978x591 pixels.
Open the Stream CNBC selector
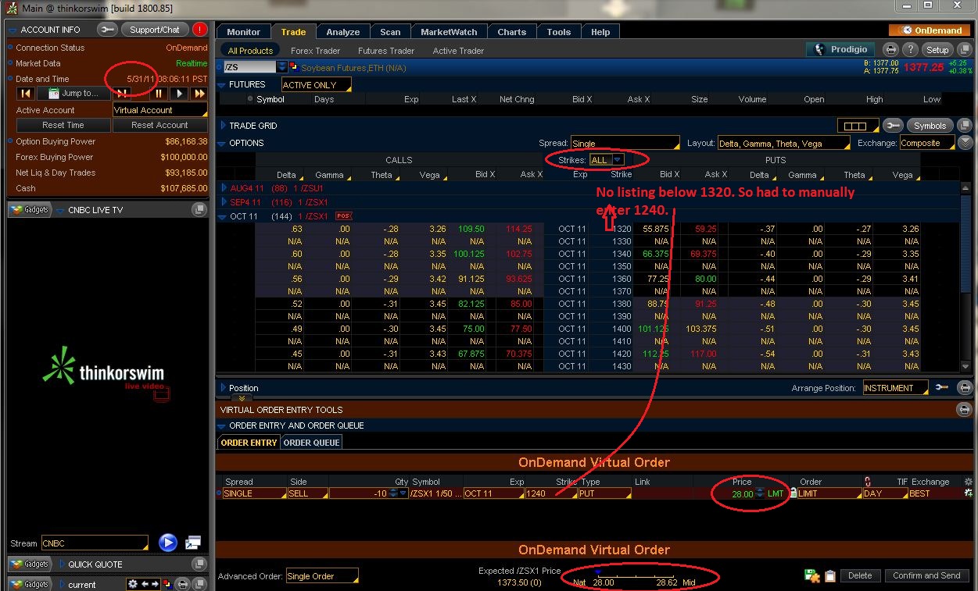pyautogui.click(x=95, y=543)
